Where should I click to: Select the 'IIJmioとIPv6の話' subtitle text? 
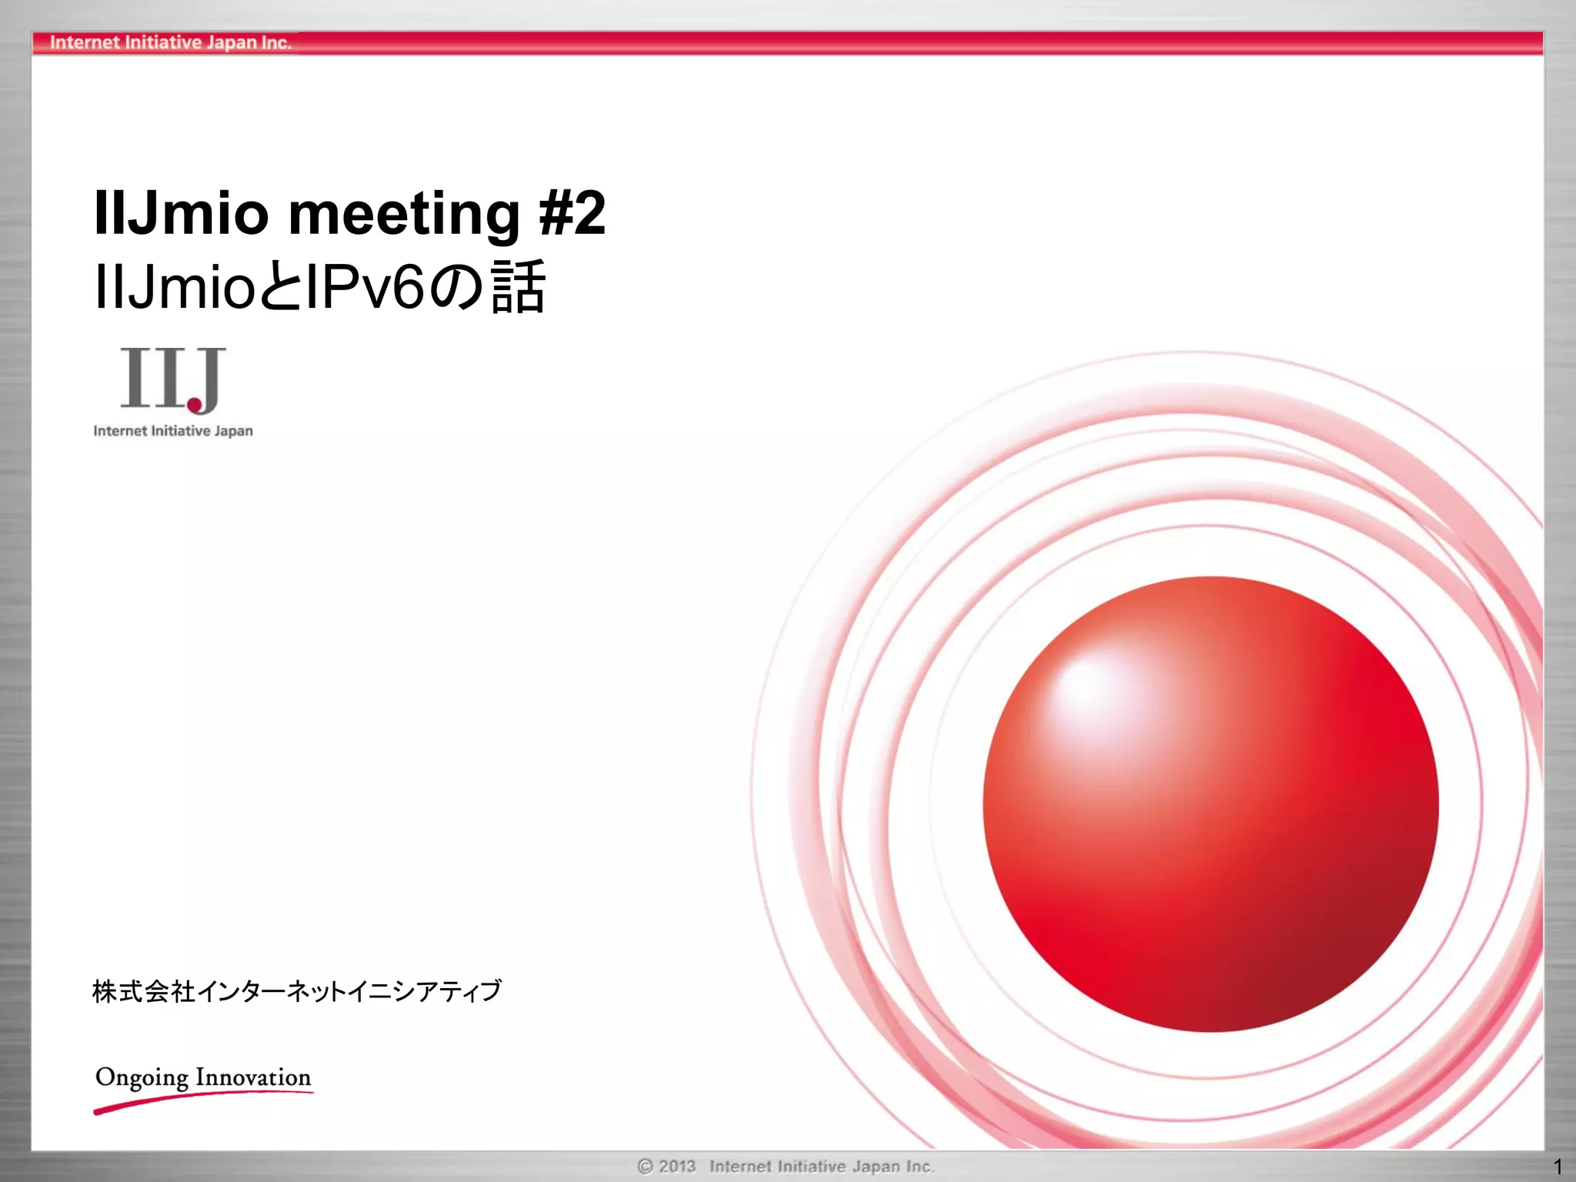pyautogui.click(x=319, y=288)
